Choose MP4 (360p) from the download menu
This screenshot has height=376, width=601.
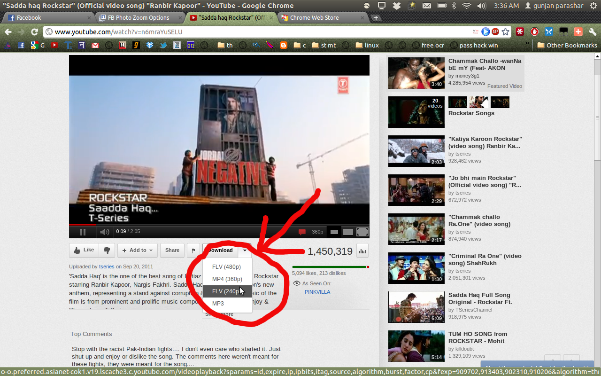click(227, 279)
